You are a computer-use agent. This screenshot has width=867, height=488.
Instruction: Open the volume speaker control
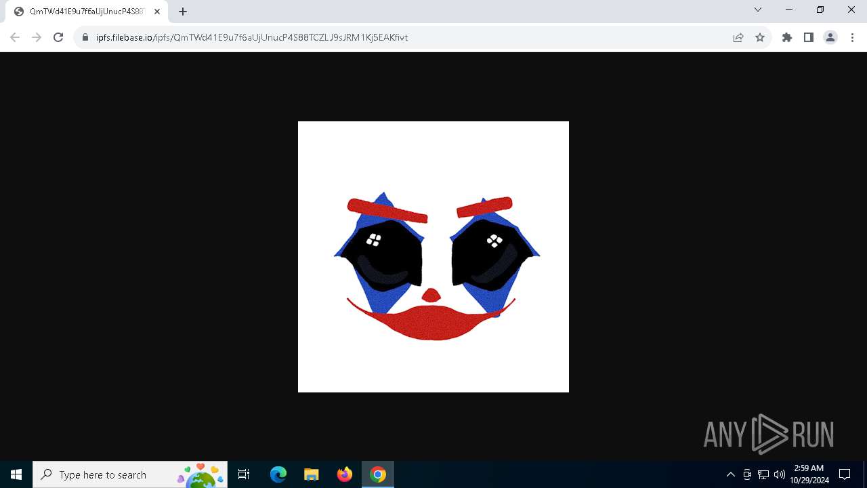(x=780, y=474)
